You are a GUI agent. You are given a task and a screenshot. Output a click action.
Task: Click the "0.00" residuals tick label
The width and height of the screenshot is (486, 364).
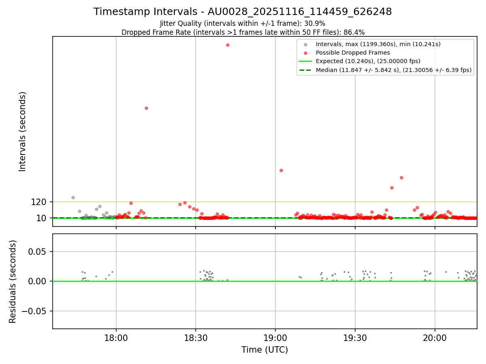point(38,281)
